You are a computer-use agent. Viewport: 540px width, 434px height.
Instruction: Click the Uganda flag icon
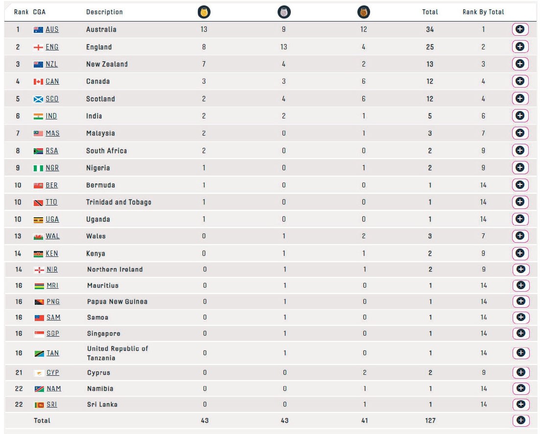click(x=39, y=220)
